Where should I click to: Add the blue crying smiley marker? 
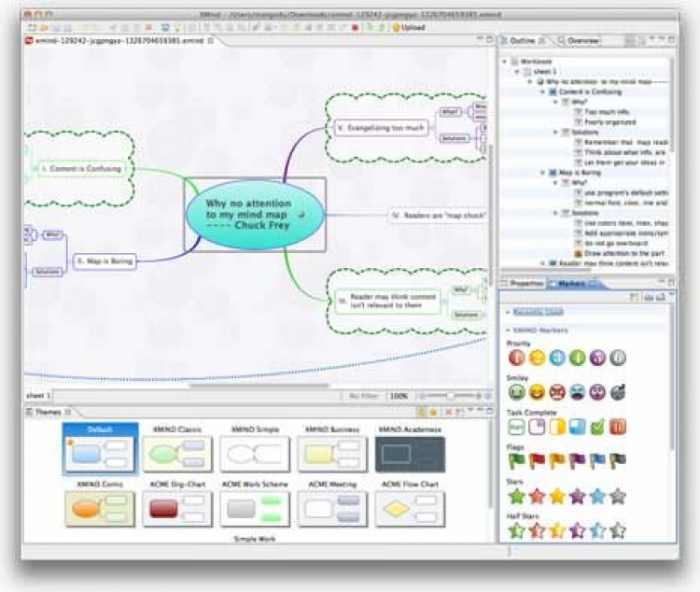[577, 392]
